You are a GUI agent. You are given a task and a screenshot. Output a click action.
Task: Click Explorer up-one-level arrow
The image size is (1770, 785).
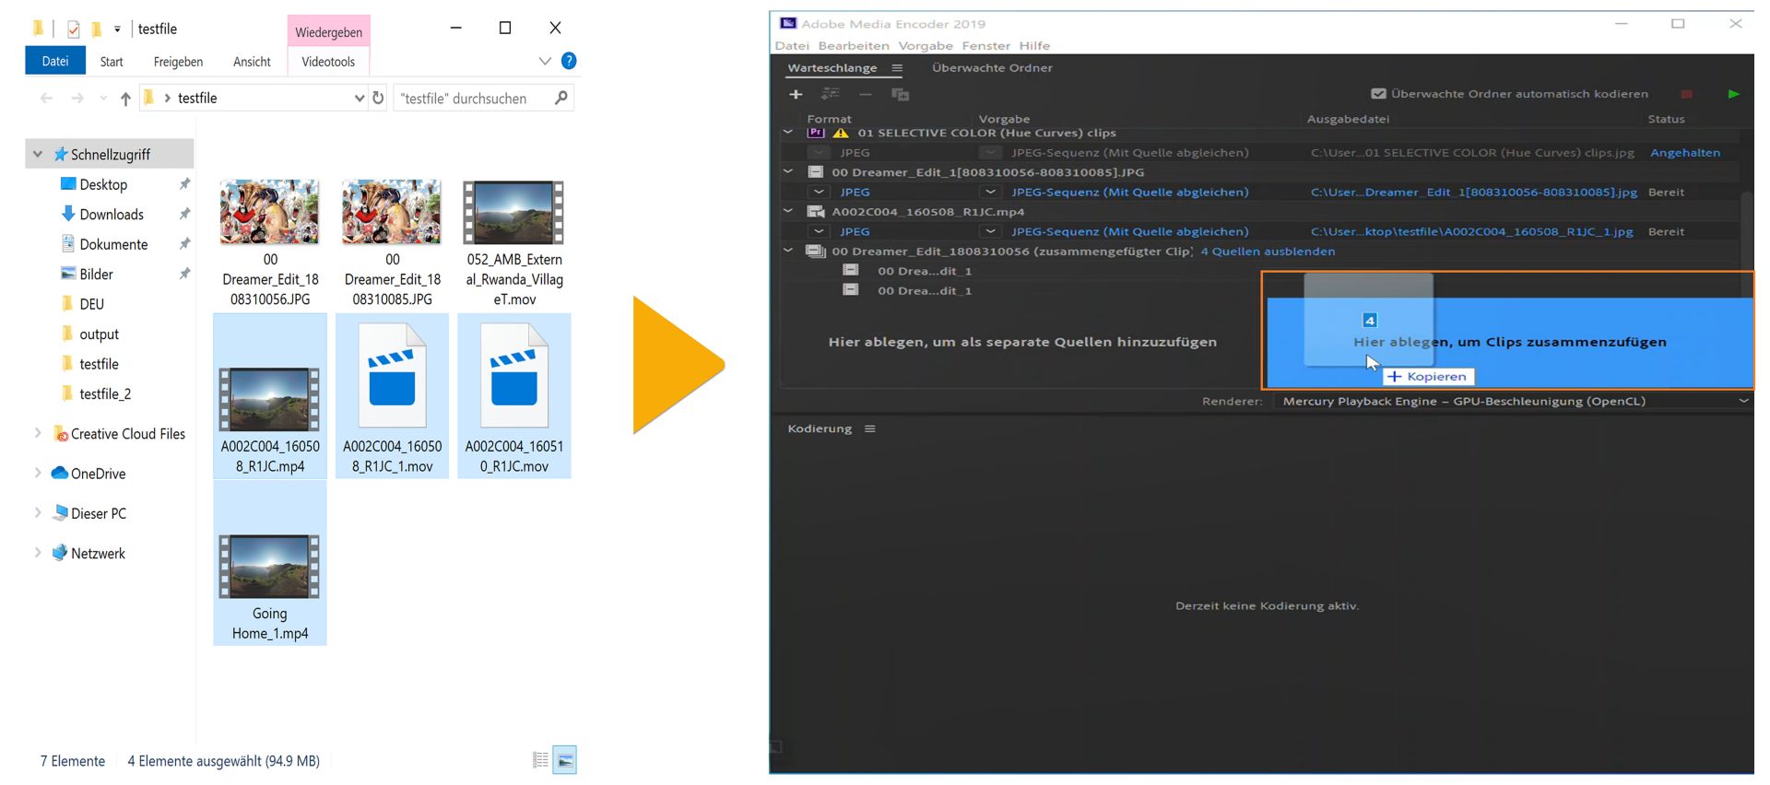click(125, 99)
